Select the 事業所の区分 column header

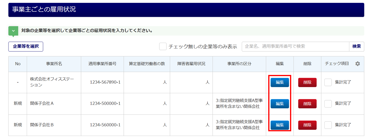239,64
